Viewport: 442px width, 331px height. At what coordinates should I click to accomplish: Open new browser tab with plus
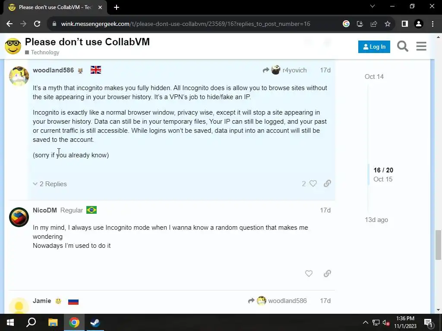coord(117,7)
